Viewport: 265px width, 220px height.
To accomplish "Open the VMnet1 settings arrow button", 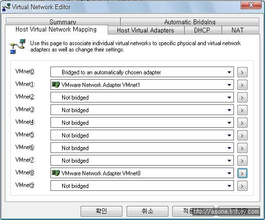I will pos(242,85).
